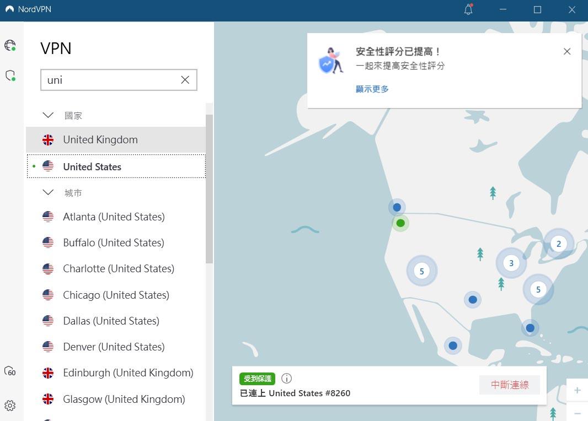The image size is (588, 421).
Task: Connect to Atlanta (United States)
Action: click(116, 217)
